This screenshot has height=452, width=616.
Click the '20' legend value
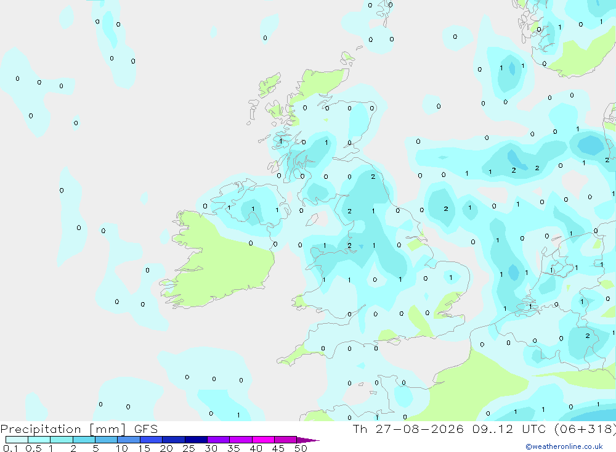point(166,448)
